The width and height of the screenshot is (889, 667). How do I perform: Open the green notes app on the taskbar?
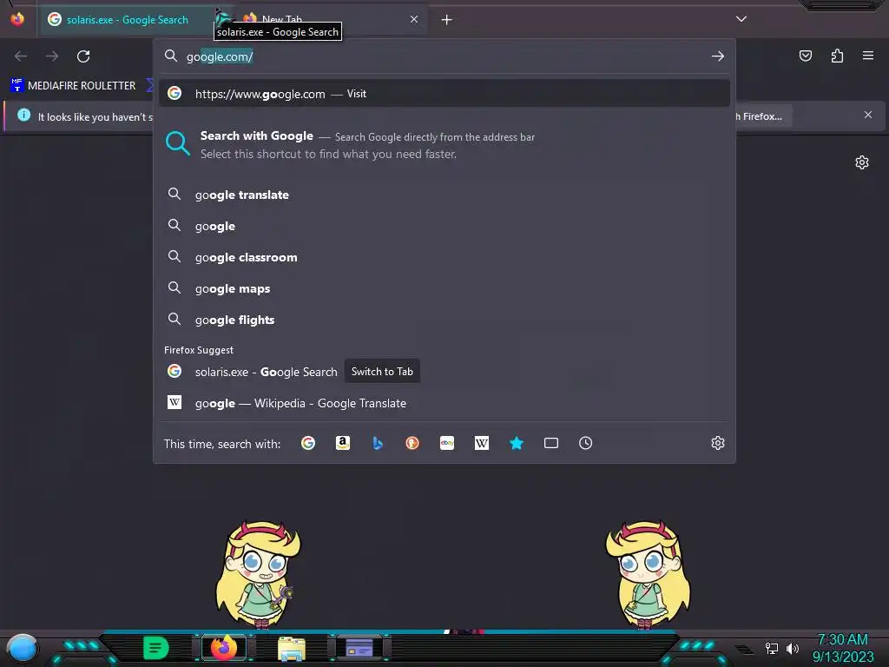point(156,648)
